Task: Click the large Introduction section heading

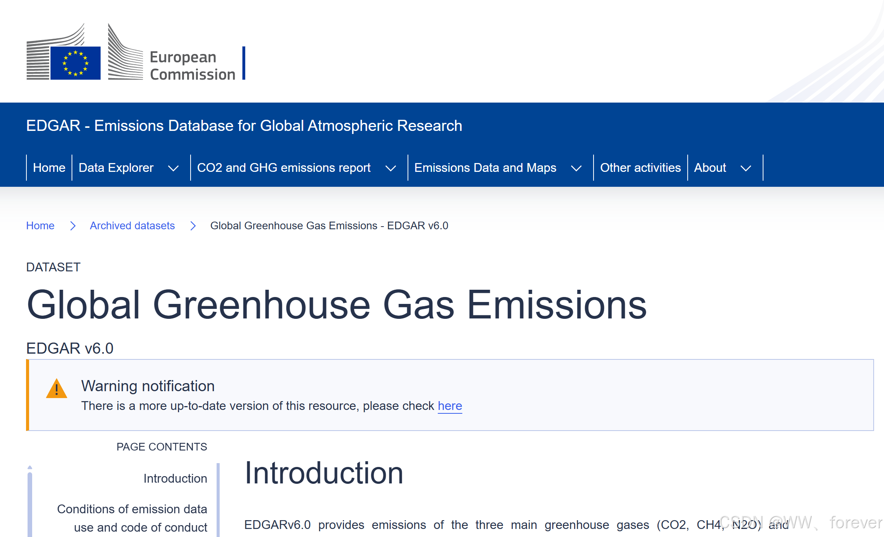Action: point(324,473)
